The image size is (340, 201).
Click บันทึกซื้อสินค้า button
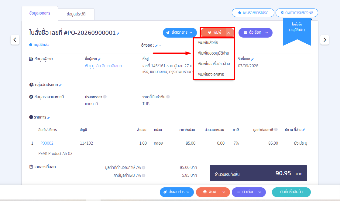coord(291,192)
